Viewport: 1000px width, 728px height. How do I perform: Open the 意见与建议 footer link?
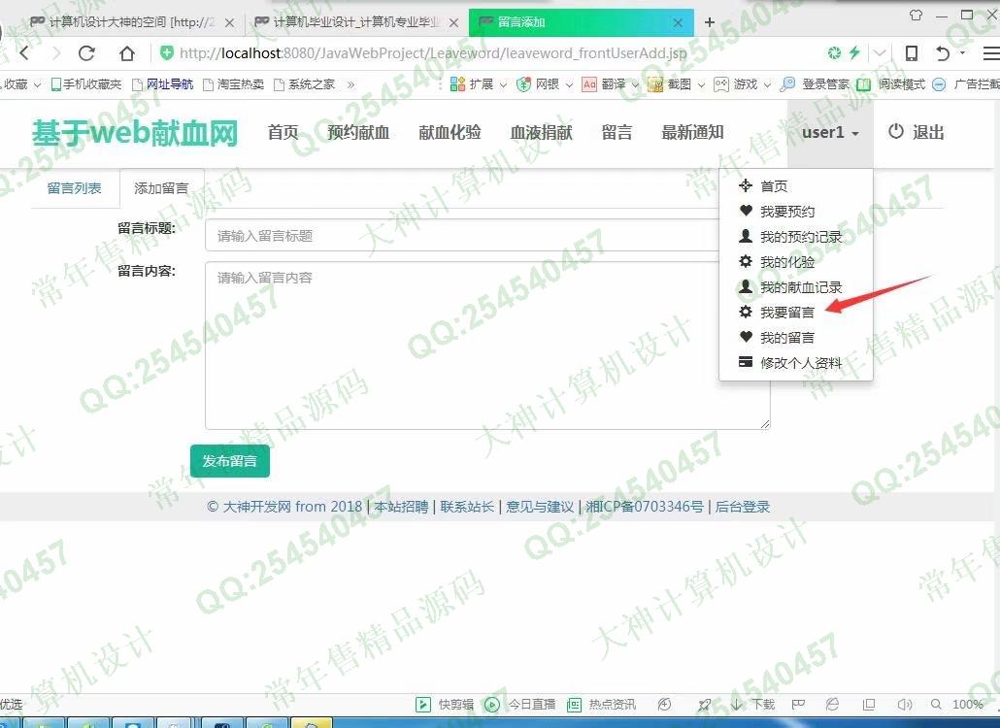point(540,507)
